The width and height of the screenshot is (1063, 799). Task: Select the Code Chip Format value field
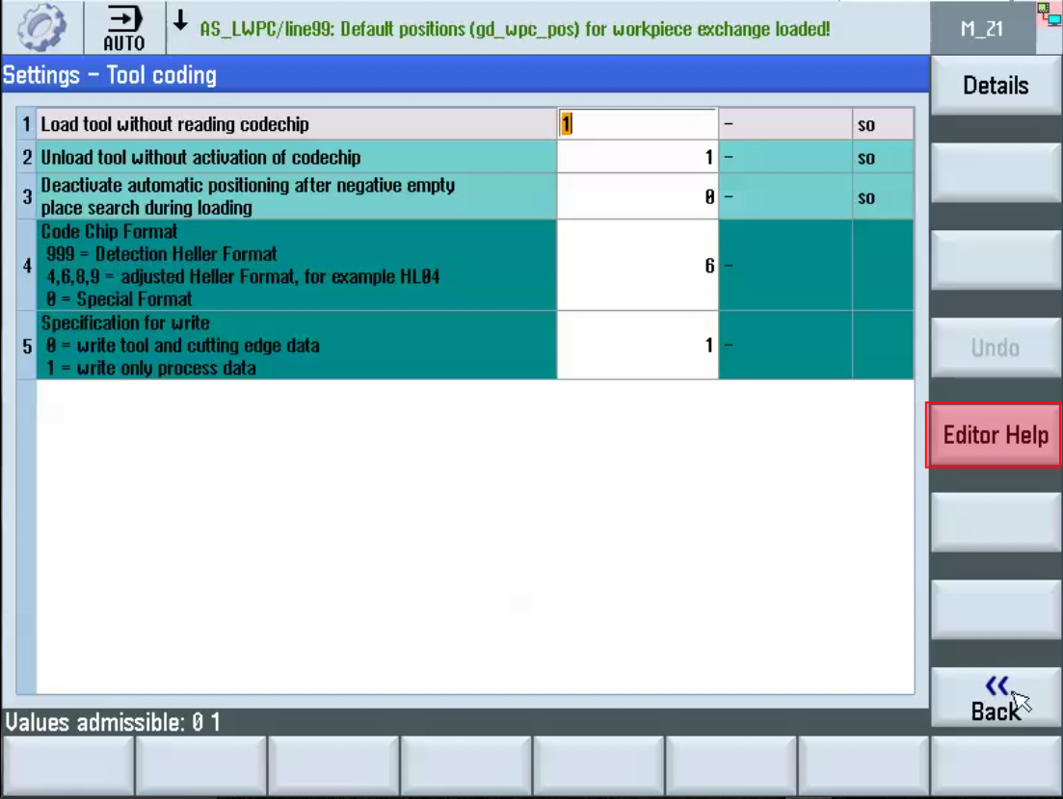pyautogui.click(x=637, y=266)
